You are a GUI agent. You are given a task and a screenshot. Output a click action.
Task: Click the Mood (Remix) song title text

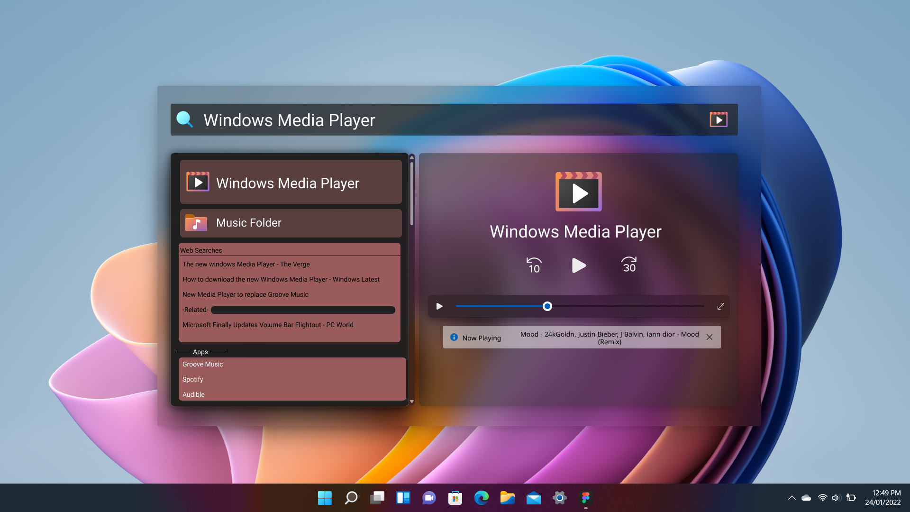610,338
